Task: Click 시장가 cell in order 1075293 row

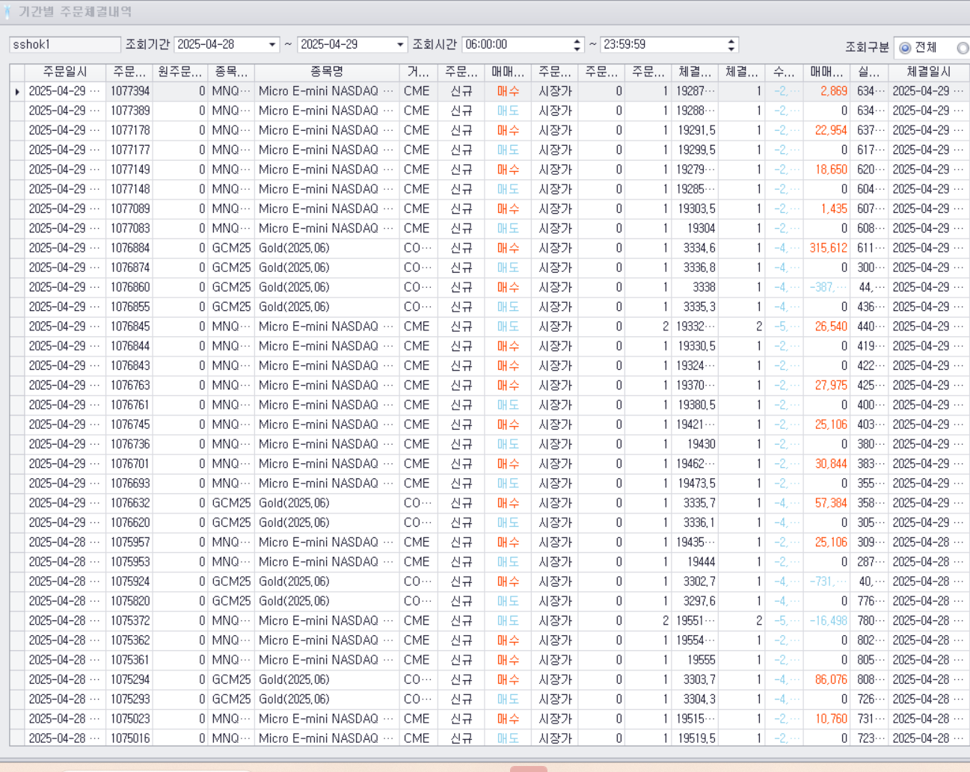Action: coord(555,700)
